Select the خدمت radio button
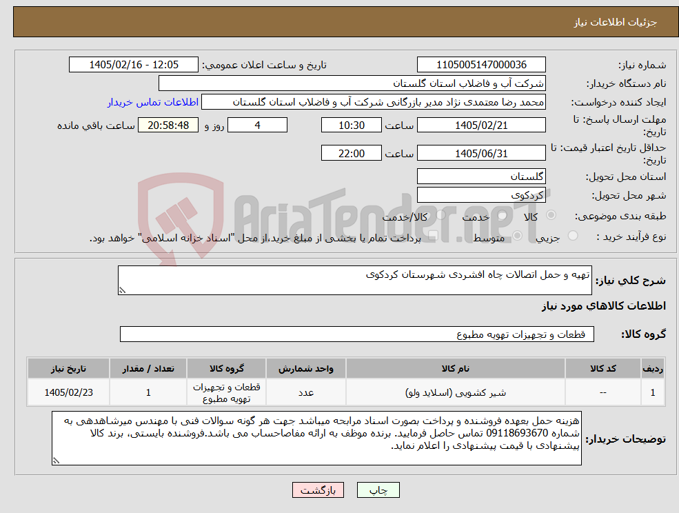This screenshot has height=513, width=679. pyautogui.click(x=502, y=215)
